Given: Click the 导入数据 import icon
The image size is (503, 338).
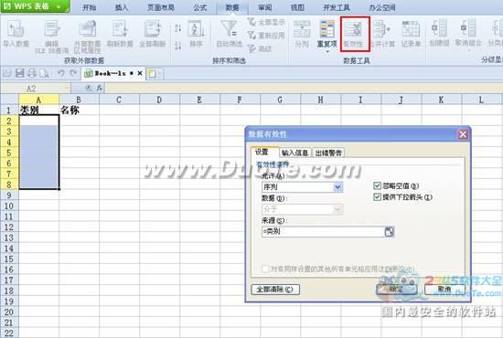Looking at the screenshot, I should [16, 29].
